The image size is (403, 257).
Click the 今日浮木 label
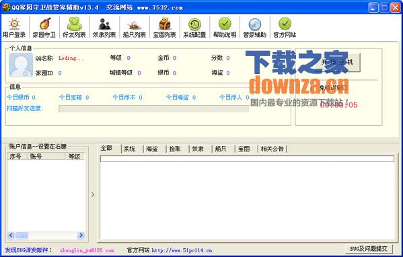(124, 98)
